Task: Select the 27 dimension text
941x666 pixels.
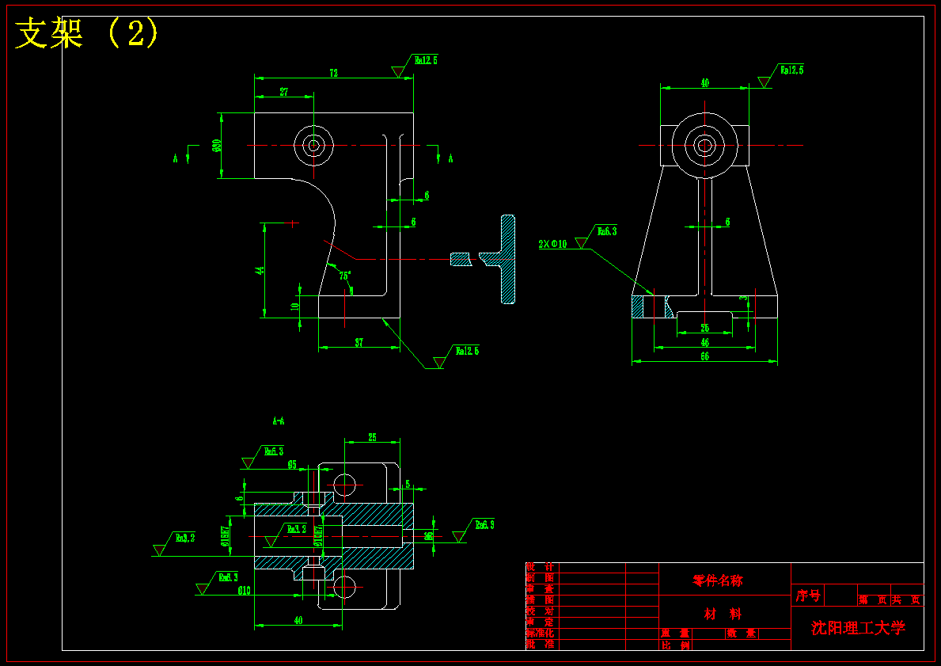Action: (284, 92)
